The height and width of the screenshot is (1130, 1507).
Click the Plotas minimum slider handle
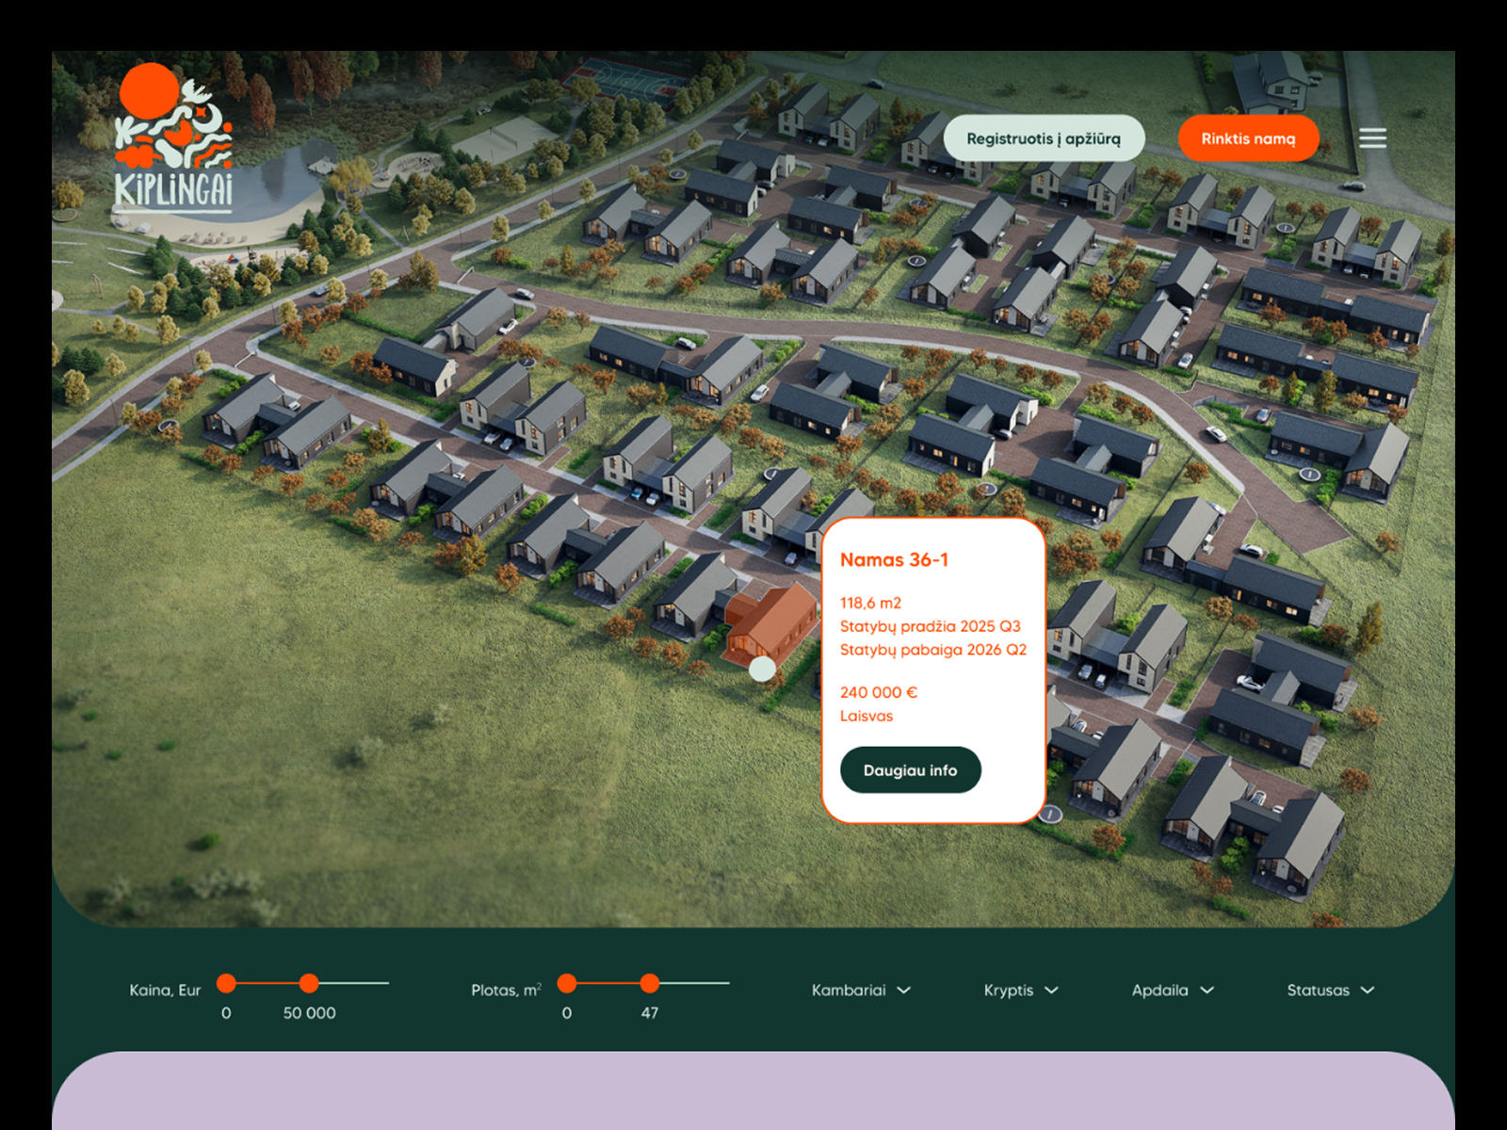click(x=566, y=983)
